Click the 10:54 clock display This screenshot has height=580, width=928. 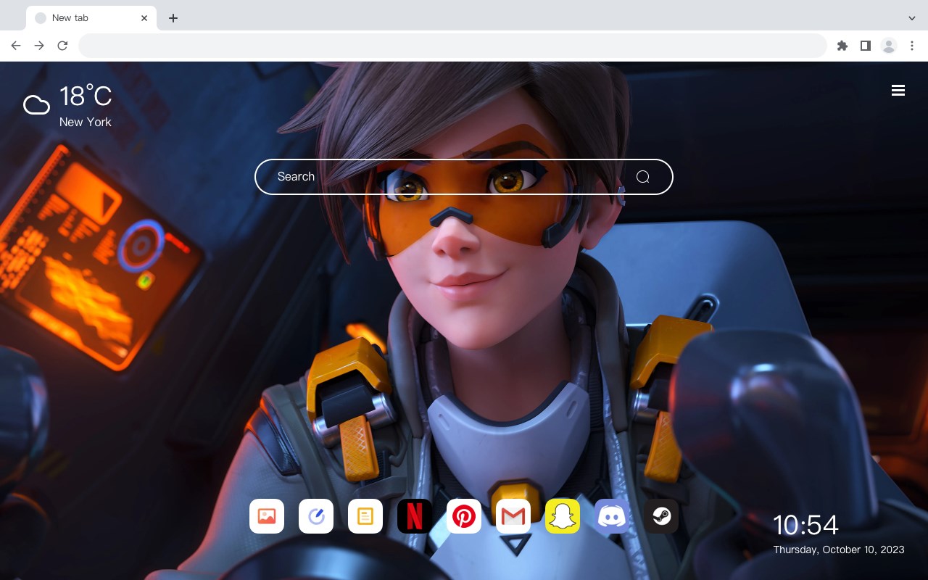[x=805, y=525]
